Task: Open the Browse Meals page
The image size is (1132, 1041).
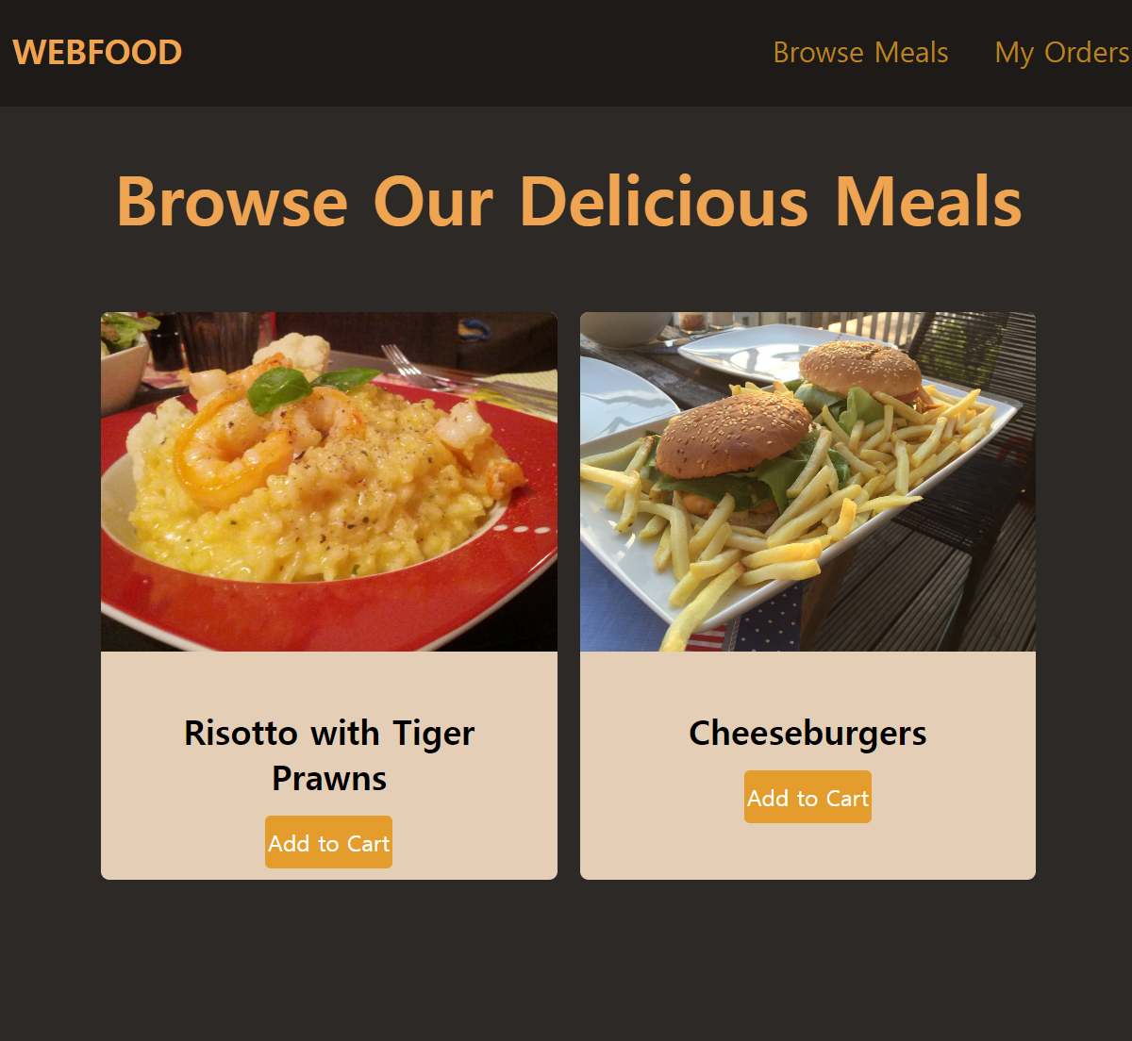Action: [x=860, y=53]
